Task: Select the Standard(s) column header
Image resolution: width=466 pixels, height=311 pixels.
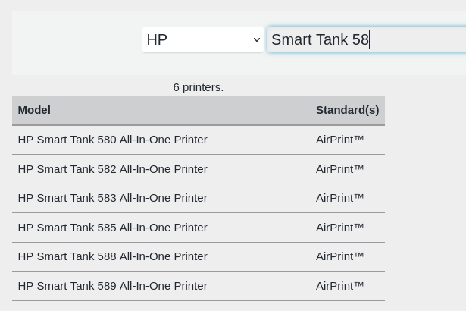Action: pyautogui.click(x=348, y=110)
